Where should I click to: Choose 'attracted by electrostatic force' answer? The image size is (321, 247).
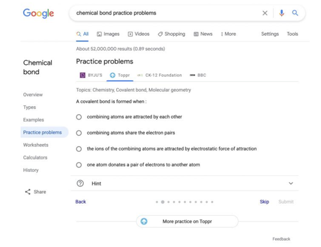click(x=79, y=149)
